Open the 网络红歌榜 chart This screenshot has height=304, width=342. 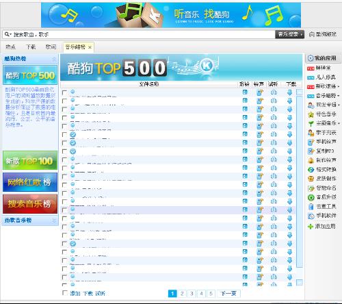30,182
